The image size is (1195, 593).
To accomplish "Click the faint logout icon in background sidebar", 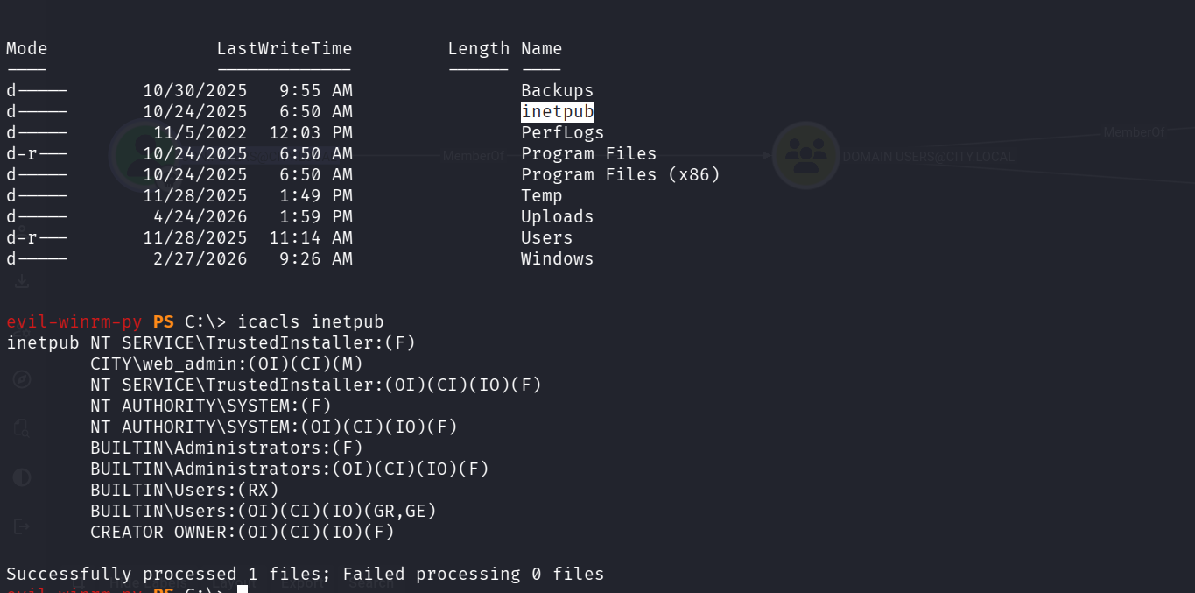I will click(22, 526).
